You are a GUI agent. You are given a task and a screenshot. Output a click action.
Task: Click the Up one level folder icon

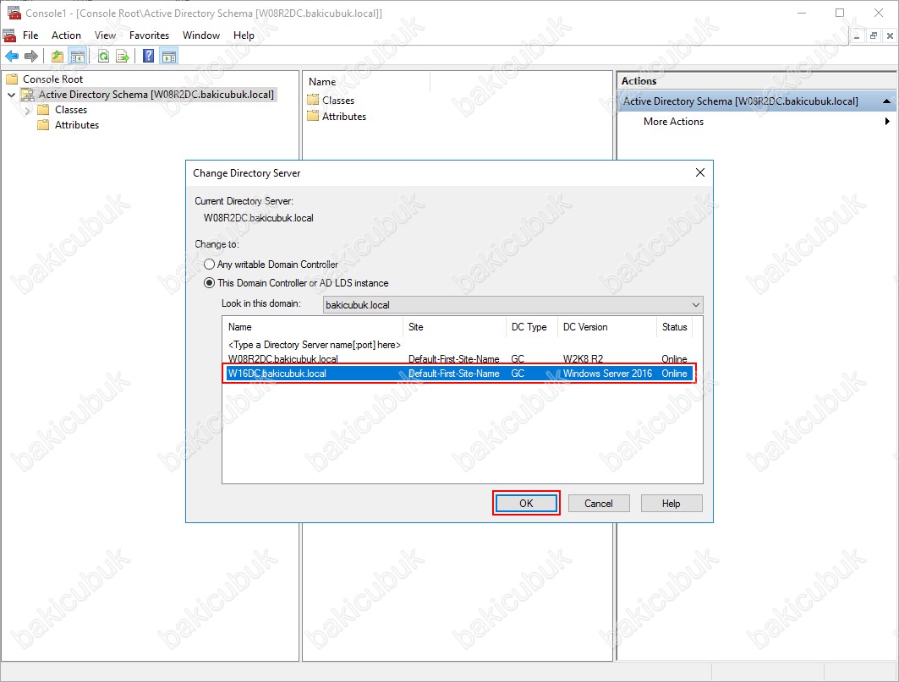58,57
